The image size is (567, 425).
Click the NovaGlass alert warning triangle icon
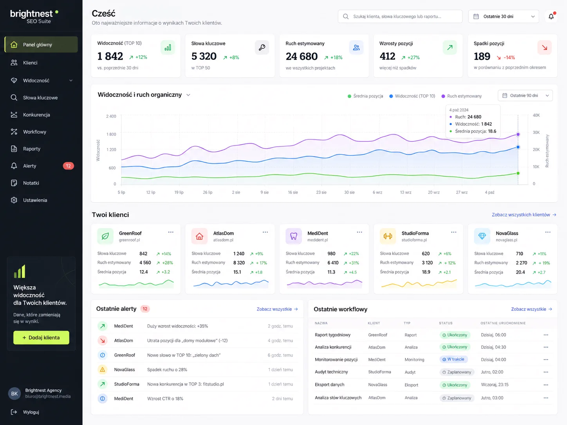point(103,369)
